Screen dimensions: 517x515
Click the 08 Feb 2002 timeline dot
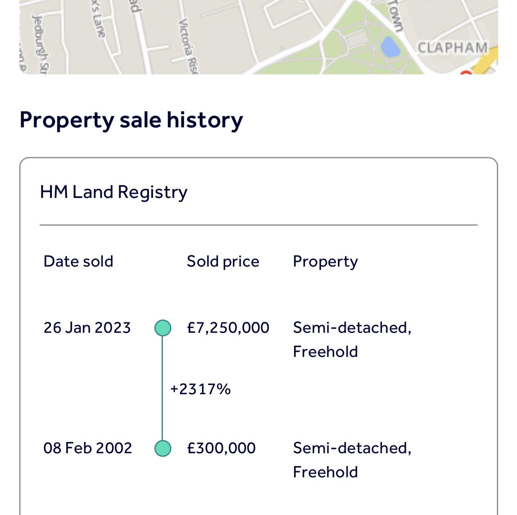click(163, 448)
